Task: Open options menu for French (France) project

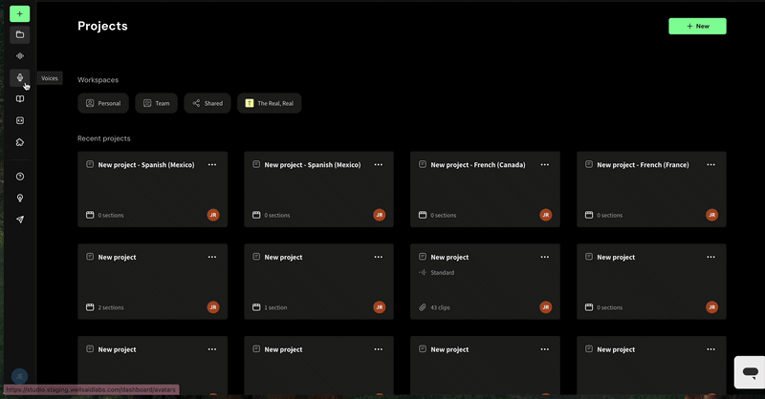Action: point(710,165)
